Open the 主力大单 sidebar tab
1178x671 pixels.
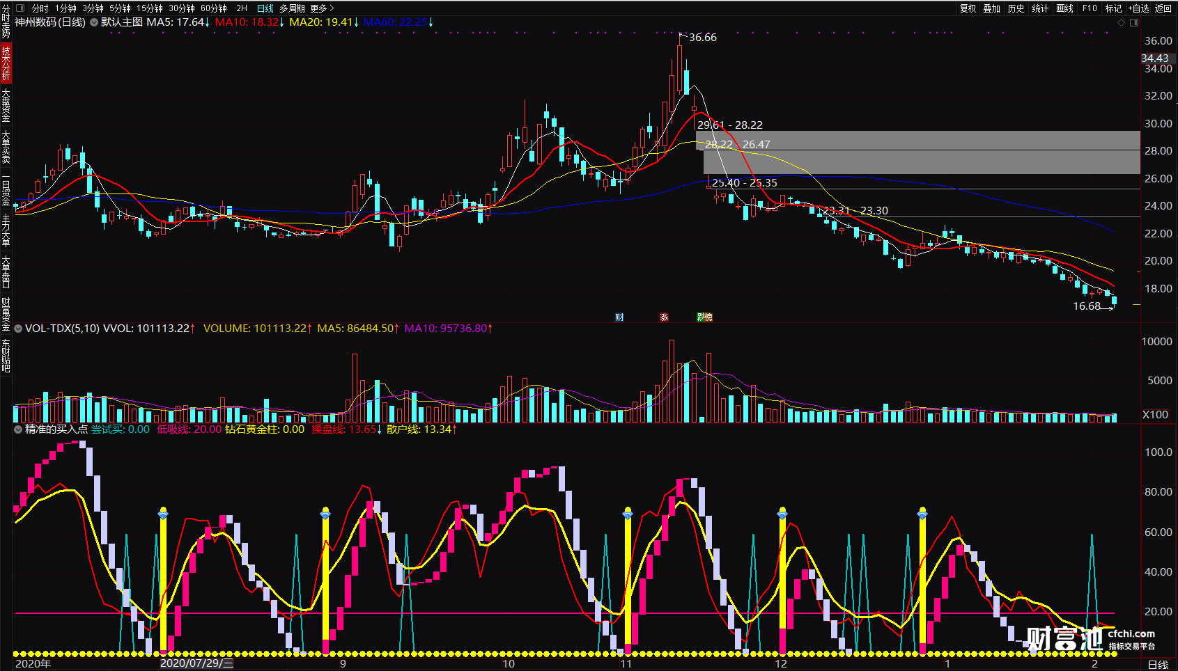6,230
